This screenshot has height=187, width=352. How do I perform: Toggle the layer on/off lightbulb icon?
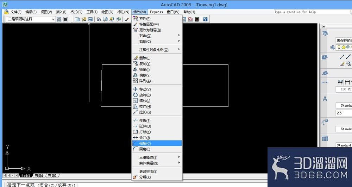click(x=339, y=47)
